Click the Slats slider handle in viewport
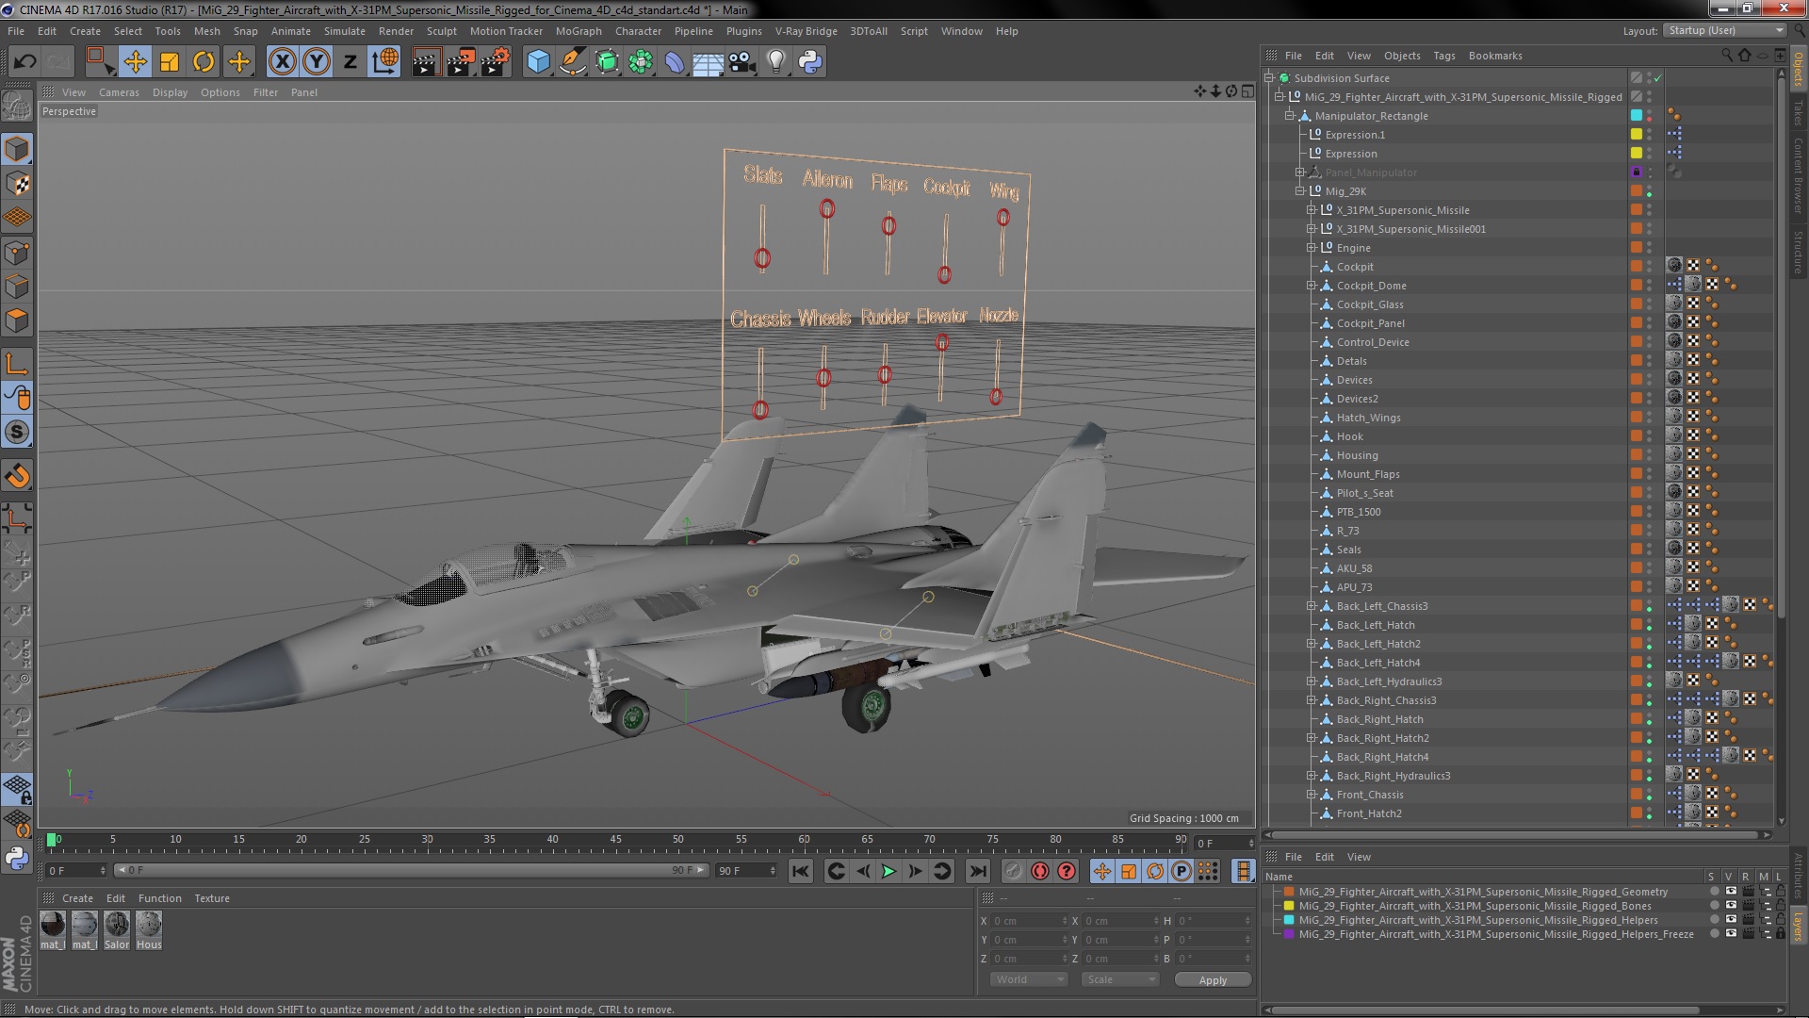Image resolution: width=1809 pixels, height=1018 pixels. coord(762,257)
